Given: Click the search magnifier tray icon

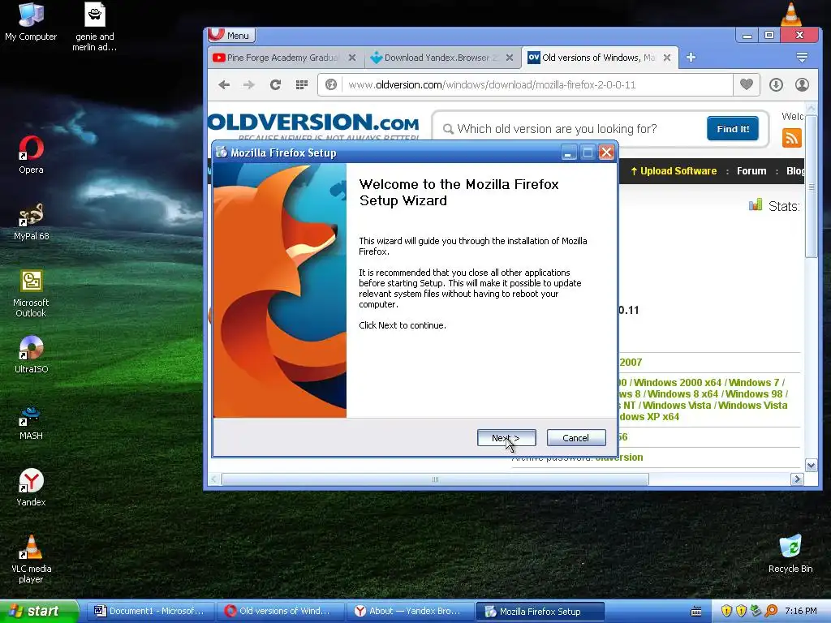Looking at the screenshot, I should [771, 612].
